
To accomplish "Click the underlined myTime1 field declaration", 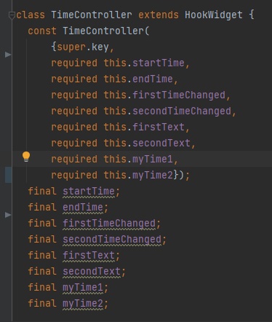I will [83, 288].
